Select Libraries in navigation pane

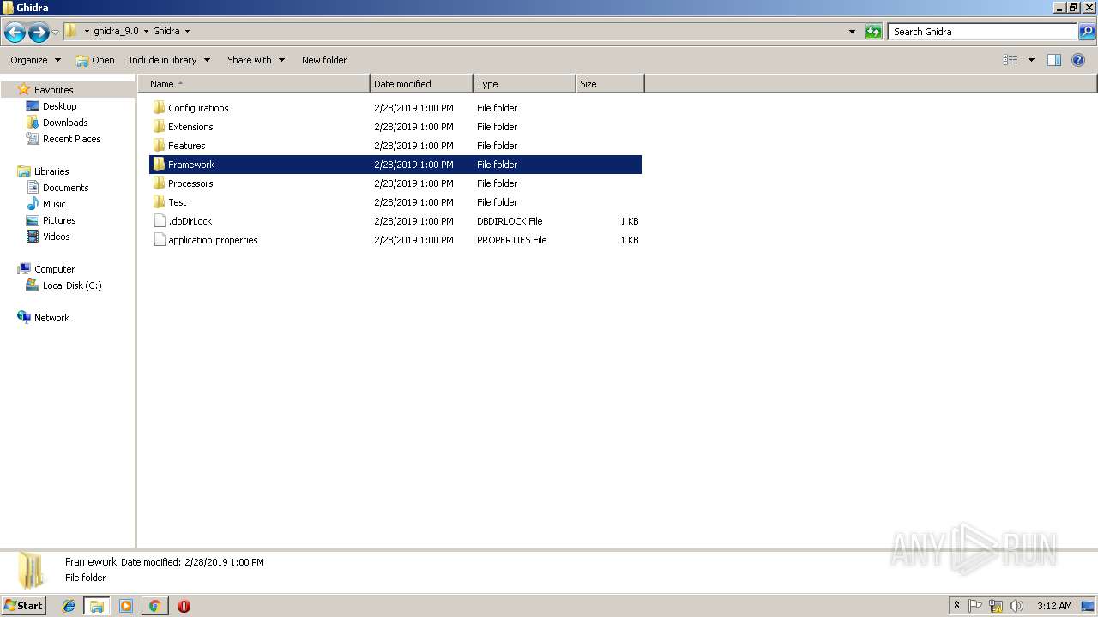(x=51, y=171)
